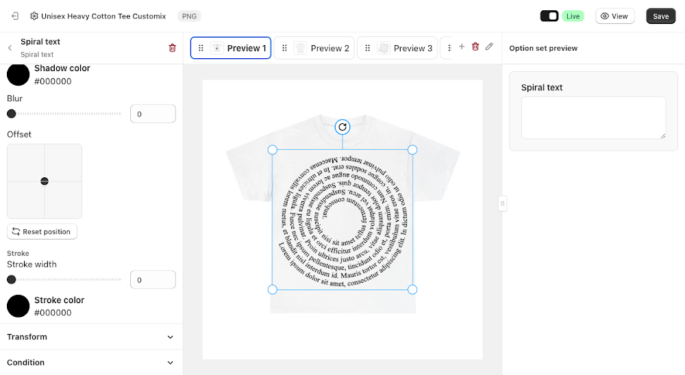Click the Preview 2 tab thumbnail
The width and height of the screenshot is (685, 375).
[x=301, y=48]
